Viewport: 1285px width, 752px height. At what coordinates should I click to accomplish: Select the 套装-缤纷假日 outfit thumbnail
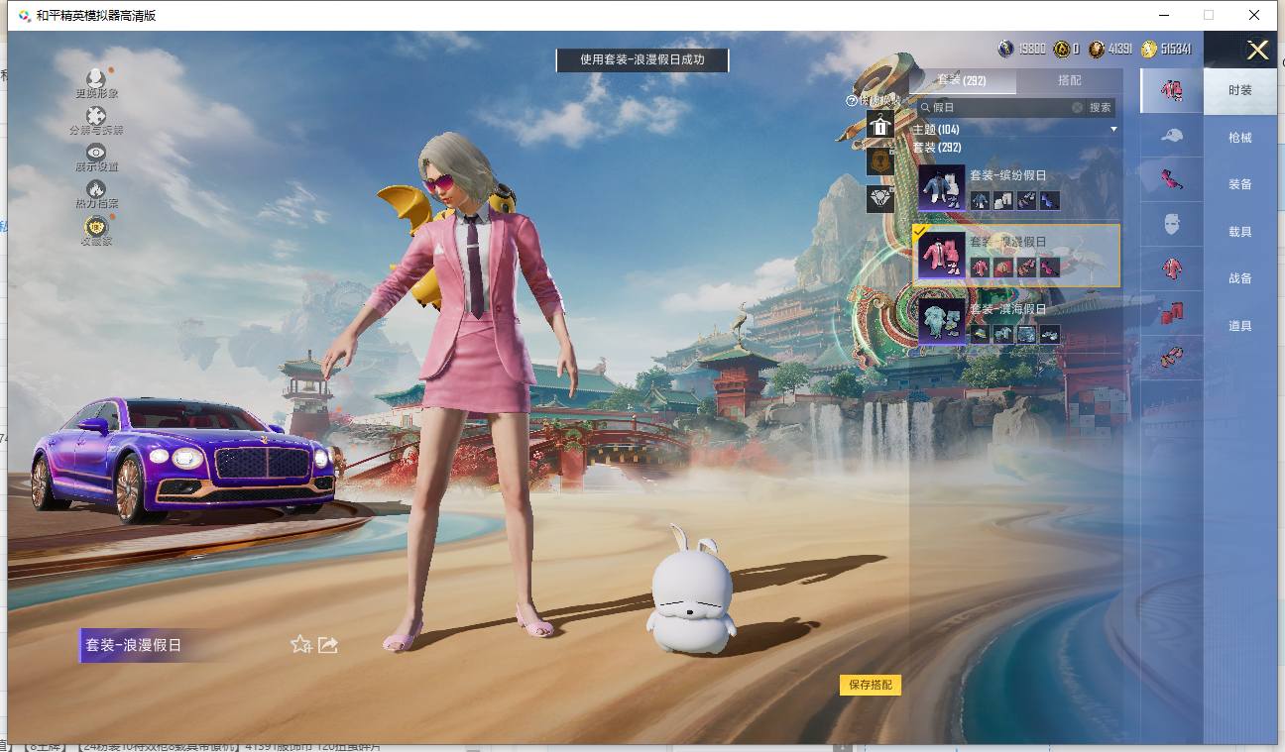(941, 188)
